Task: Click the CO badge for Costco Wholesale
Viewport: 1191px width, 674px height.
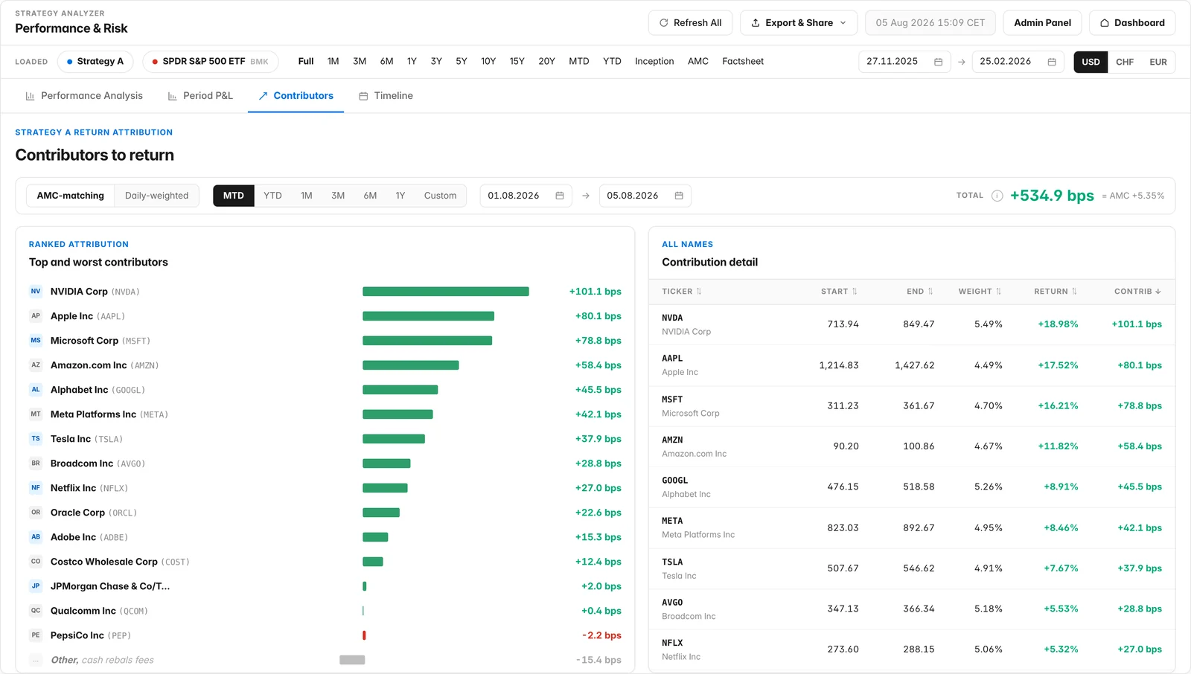Action: (x=36, y=562)
